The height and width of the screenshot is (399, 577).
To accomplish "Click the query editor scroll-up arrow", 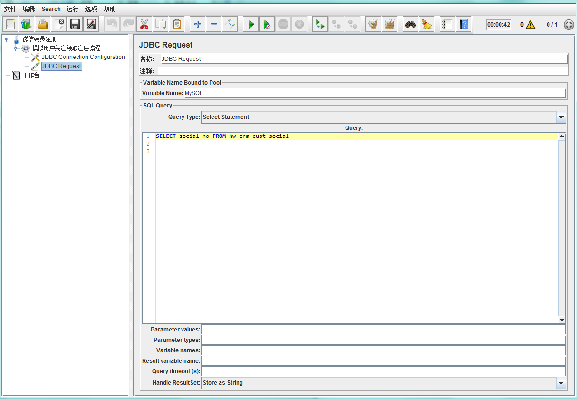I will pyautogui.click(x=562, y=136).
